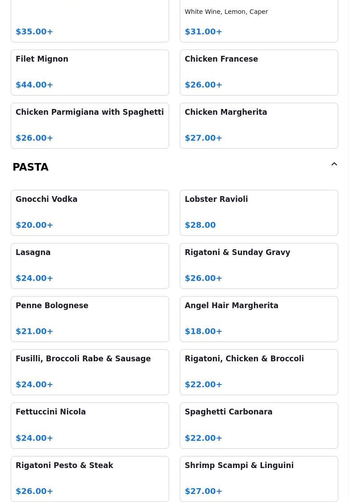Collapse the PASTA section chevron
The height and width of the screenshot is (502, 349).
[334, 164]
